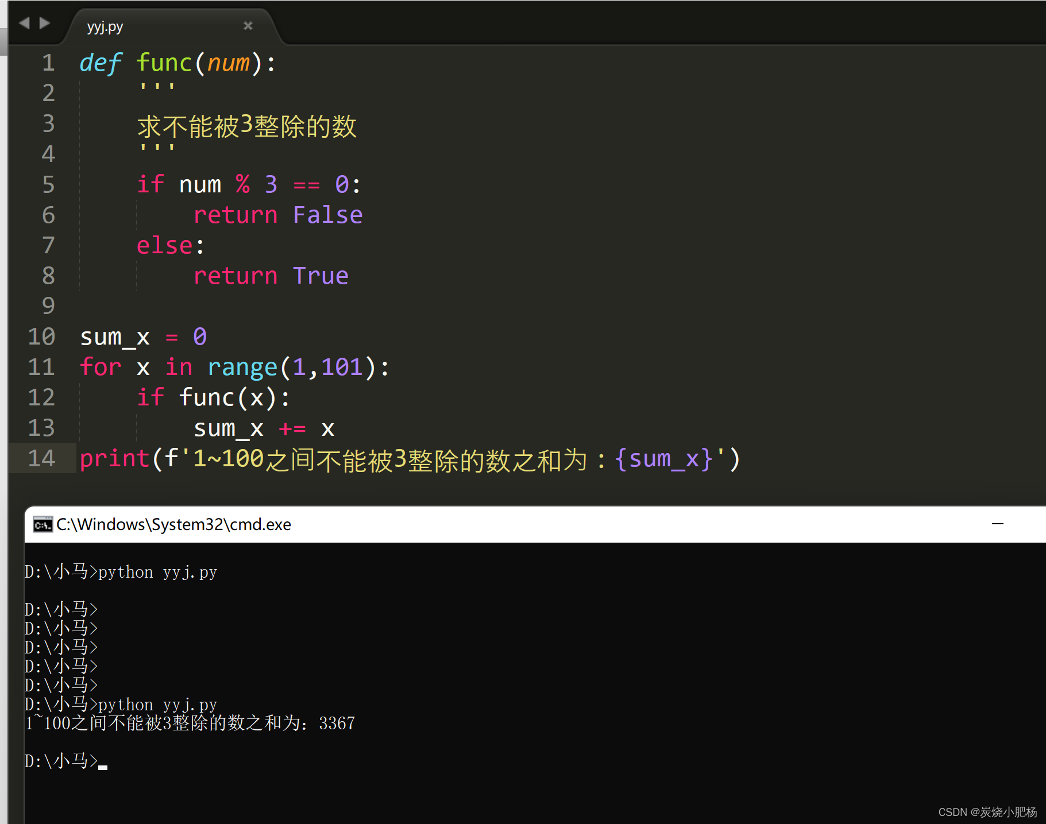Viewport: 1046px width, 824px height.
Task: Click the C:\Windows\System32\cmd.exe title text
Action: (x=173, y=524)
